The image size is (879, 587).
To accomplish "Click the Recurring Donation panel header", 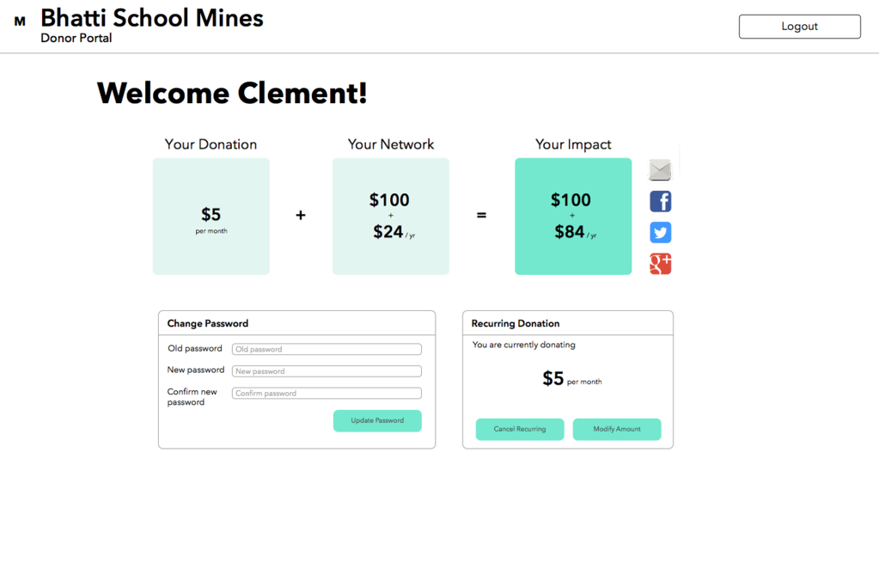I will pos(568,323).
